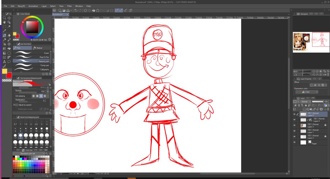Select the Calligraphy sub tool

(x=31, y=69)
